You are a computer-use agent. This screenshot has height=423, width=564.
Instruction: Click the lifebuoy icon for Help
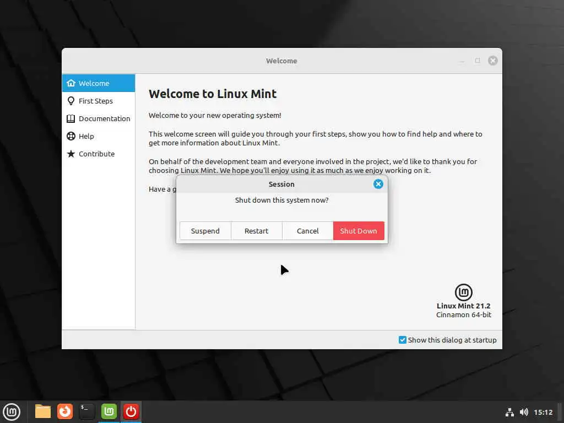pos(71,137)
